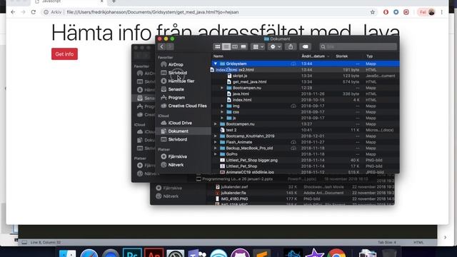Select AirDrop in Finder sidebar
This screenshot has height=257, width=457.
point(176,64)
